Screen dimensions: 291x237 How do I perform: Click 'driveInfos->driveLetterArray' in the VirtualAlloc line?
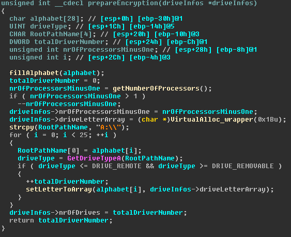click(x=67, y=120)
